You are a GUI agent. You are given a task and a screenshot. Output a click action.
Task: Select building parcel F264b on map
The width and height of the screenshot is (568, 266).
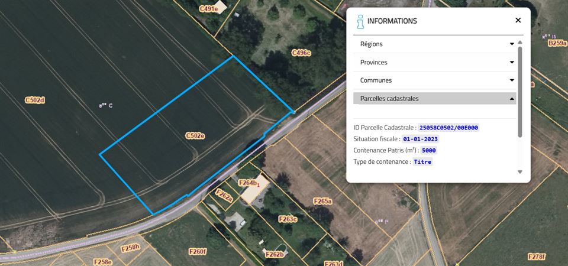(249, 183)
